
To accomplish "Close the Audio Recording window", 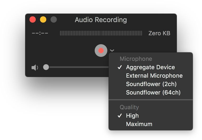I will click(x=33, y=19).
